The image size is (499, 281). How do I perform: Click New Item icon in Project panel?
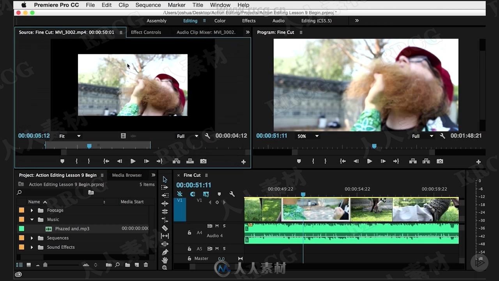click(x=136, y=265)
